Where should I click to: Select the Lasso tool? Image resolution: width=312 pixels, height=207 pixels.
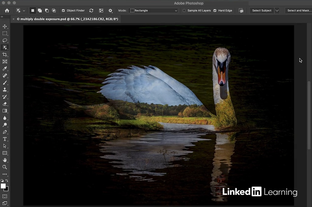5,40
